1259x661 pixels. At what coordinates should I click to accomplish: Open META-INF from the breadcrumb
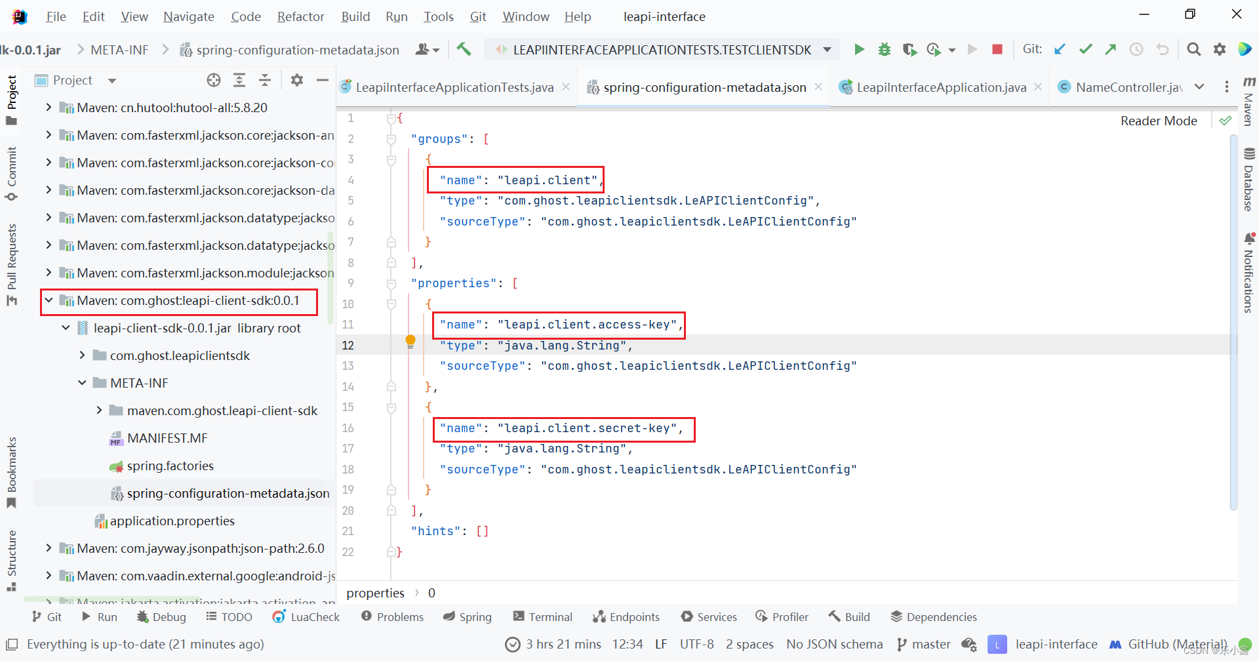pyautogui.click(x=119, y=49)
